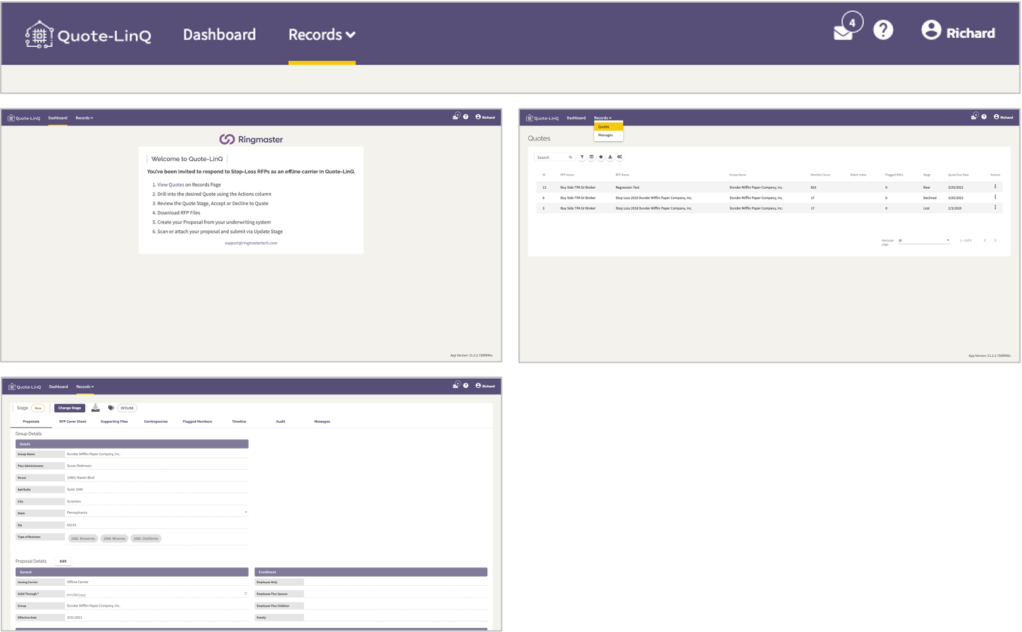1022x632 pixels.
Task: Switch to the Timeline tab
Action: click(239, 421)
